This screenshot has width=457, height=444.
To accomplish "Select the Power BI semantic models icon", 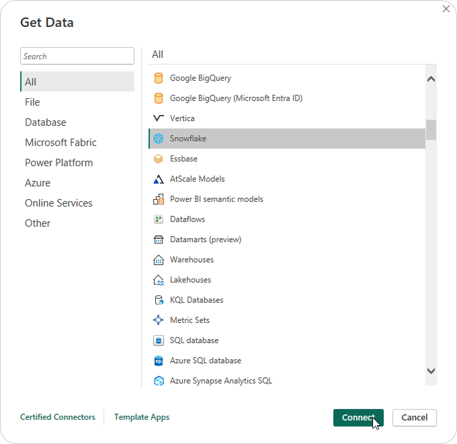I will pyautogui.click(x=159, y=199).
